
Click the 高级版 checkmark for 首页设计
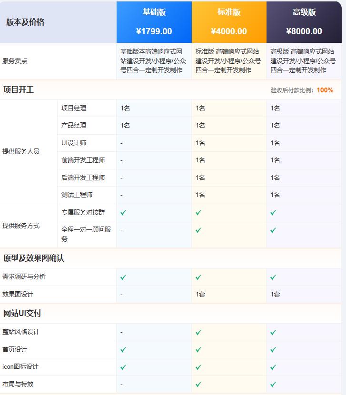(273, 349)
